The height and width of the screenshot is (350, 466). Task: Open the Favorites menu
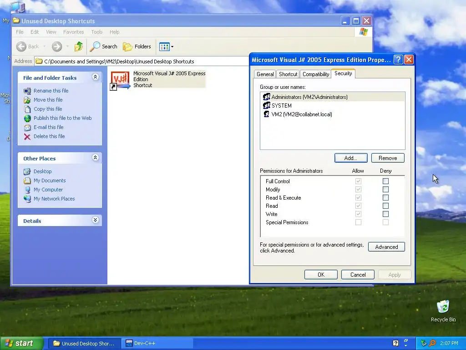click(73, 32)
